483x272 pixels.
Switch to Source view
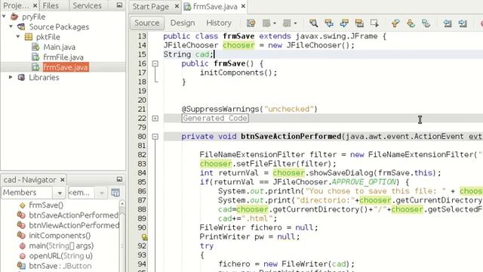pos(146,23)
